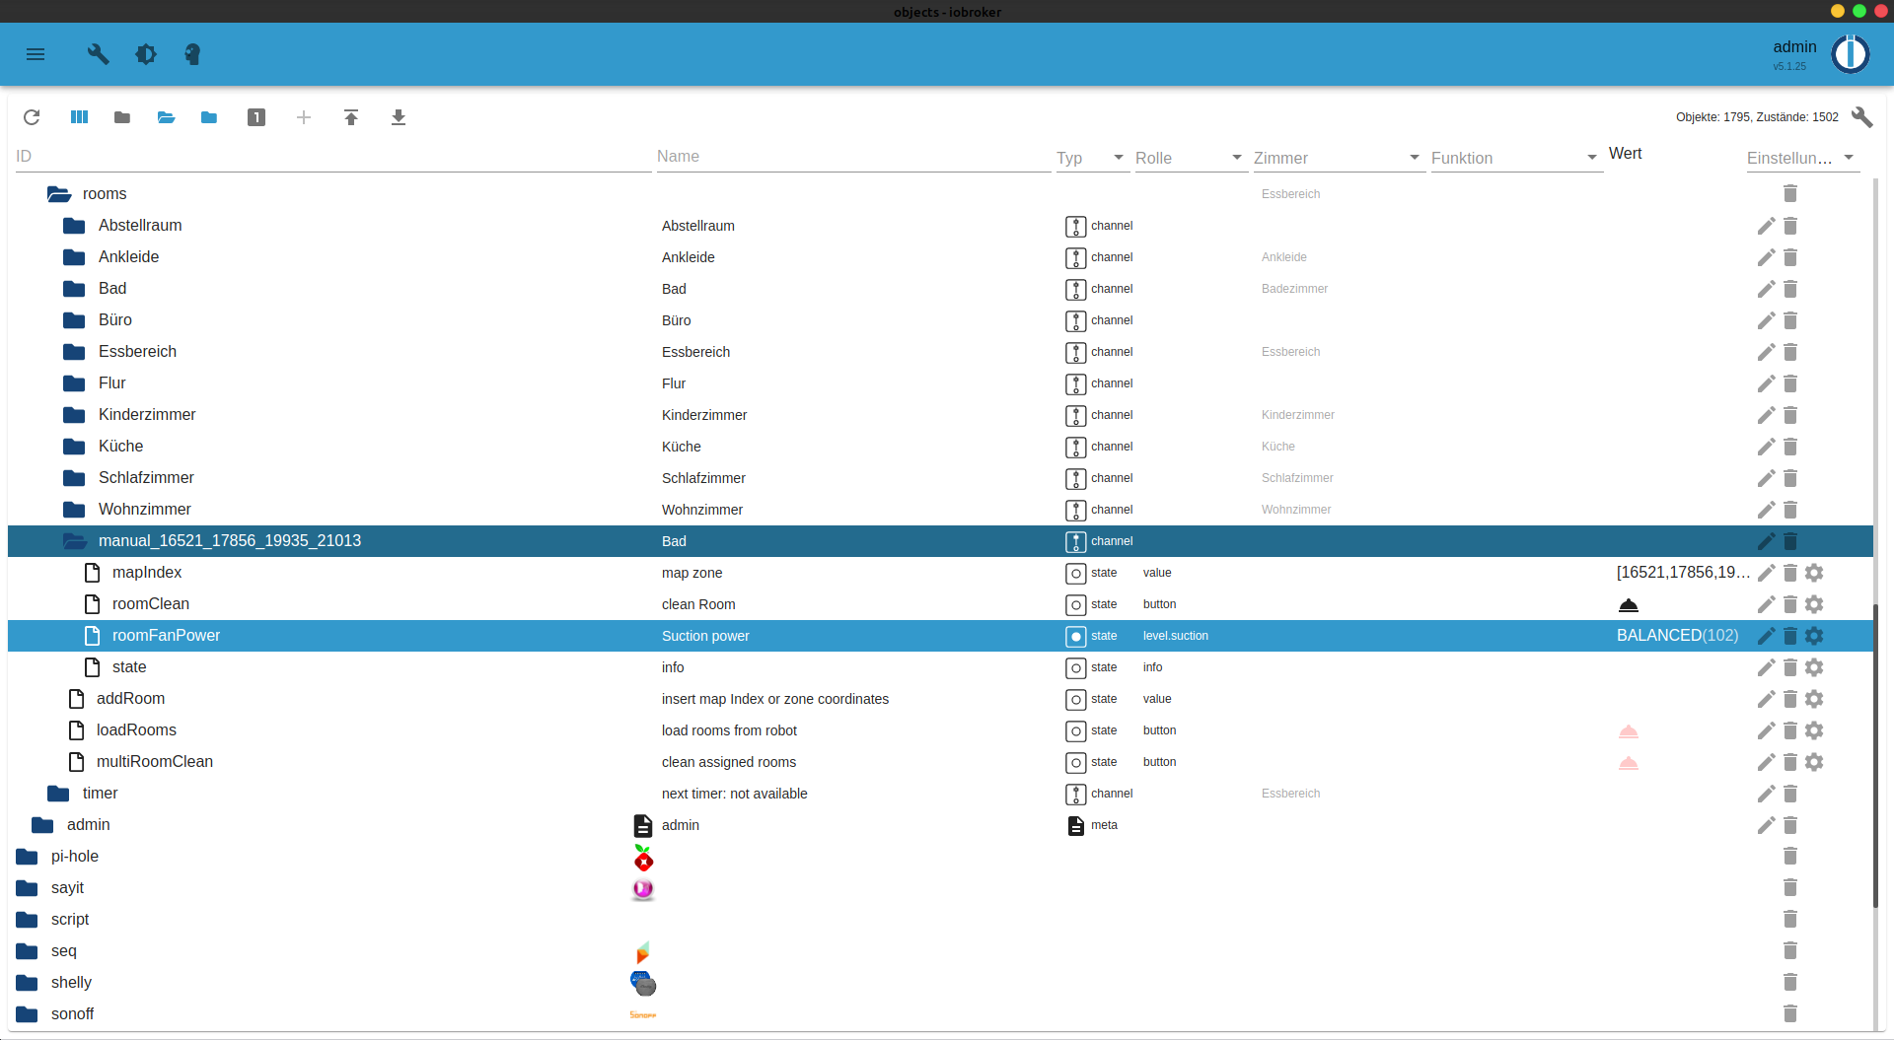The height and width of the screenshot is (1040, 1894).
Task: Open the Typ filter dropdown
Action: [x=1092, y=158]
